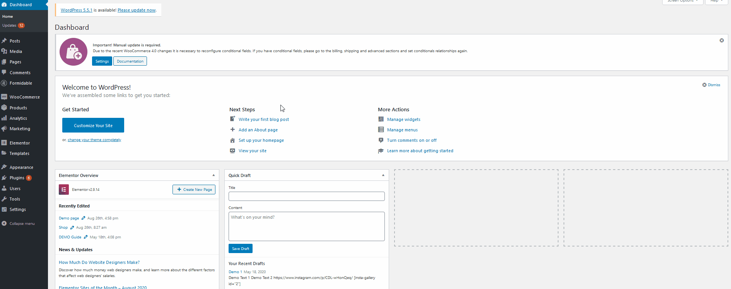This screenshot has width=731, height=289.
Task: Open the Appearance menu item
Action: coord(24,167)
